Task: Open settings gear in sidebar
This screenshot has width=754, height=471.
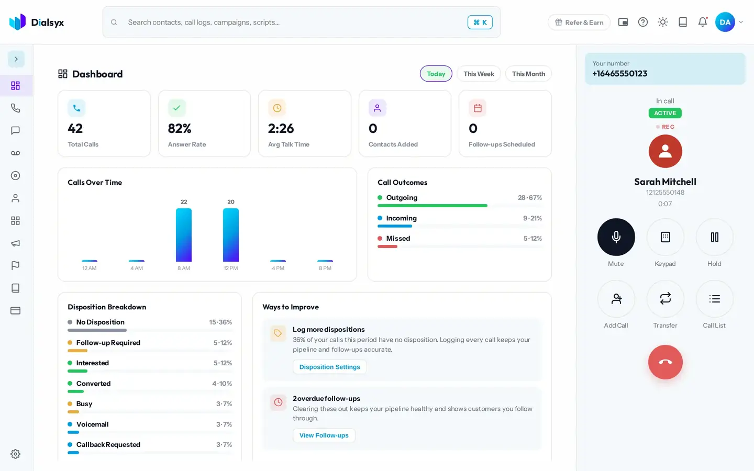Action: coord(16,454)
